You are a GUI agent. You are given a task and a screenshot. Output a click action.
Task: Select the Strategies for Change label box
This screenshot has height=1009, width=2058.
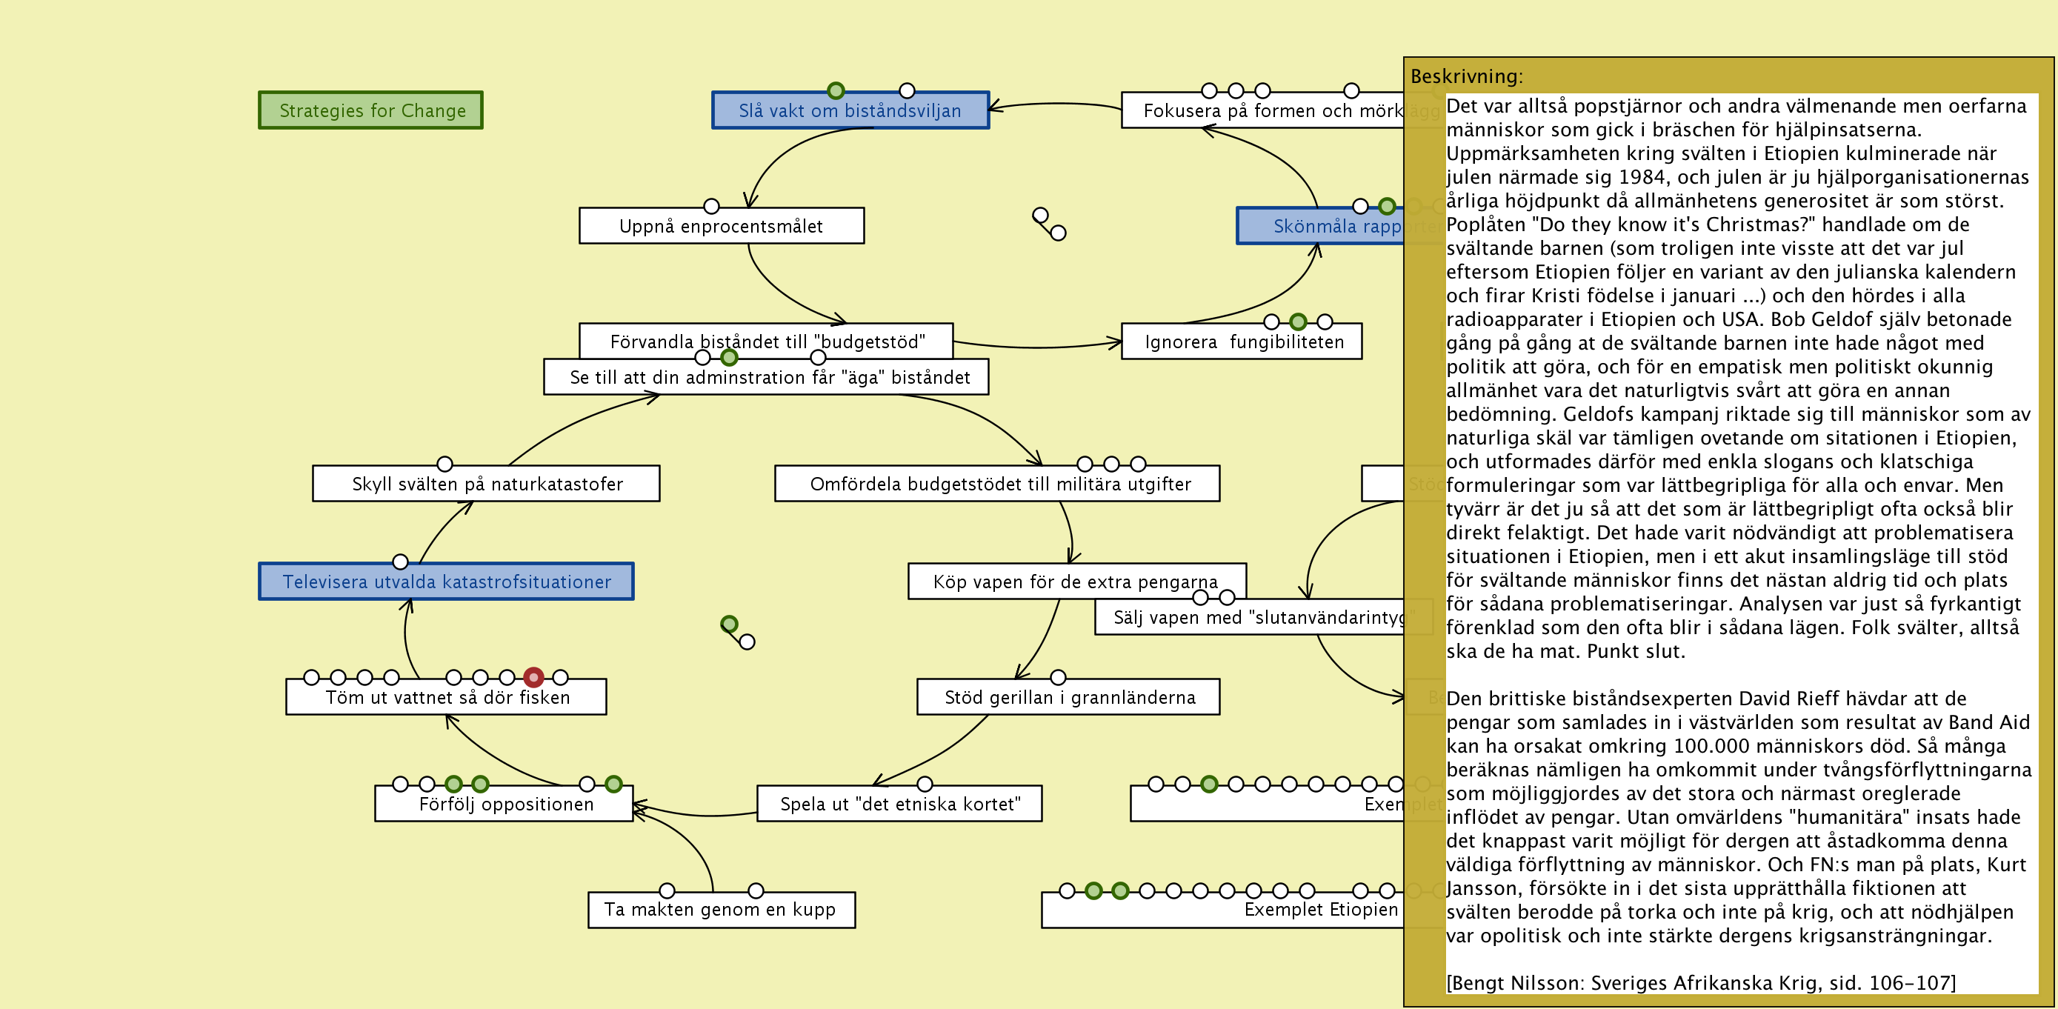tap(370, 110)
